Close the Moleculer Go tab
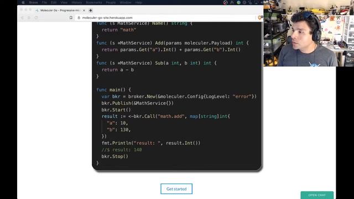The height and width of the screenshot is (199, 354). click(x=84, y=11)
